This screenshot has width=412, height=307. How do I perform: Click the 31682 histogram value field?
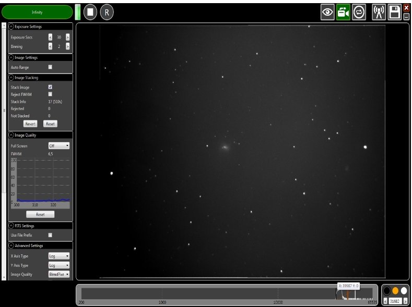pyautogui.click(x=395, y=301)
